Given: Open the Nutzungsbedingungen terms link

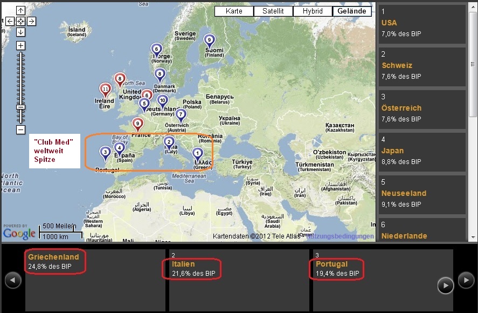Looking at the screenshot, I should click(x=340, y=236).
